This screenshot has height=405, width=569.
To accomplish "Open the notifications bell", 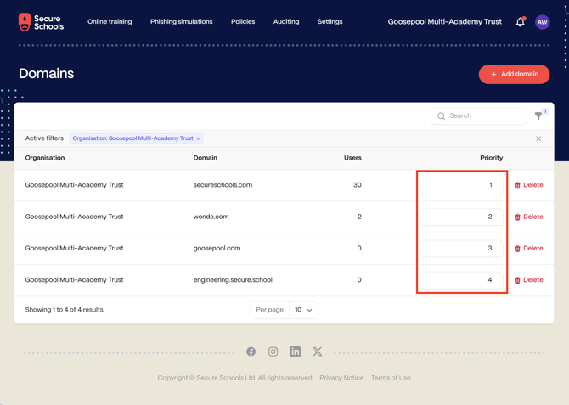I will coord(521,22).
